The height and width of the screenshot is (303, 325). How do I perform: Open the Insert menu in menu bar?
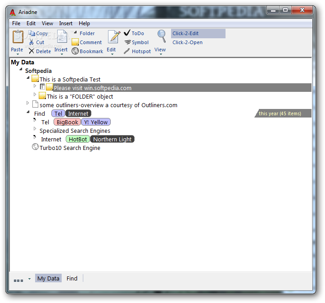(66, 23)
